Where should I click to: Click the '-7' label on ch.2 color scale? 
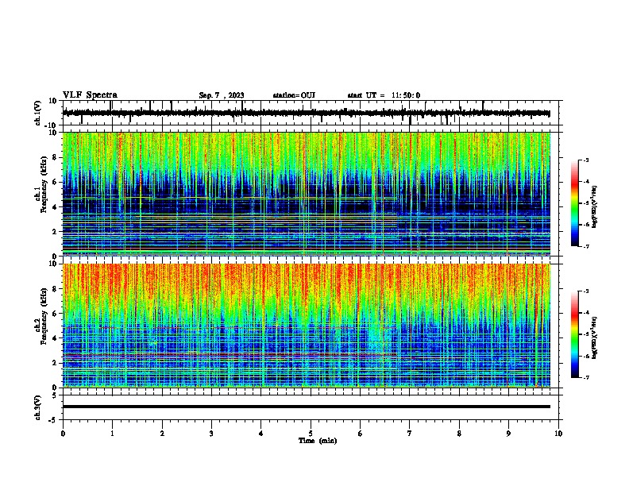tap(585, 377)
